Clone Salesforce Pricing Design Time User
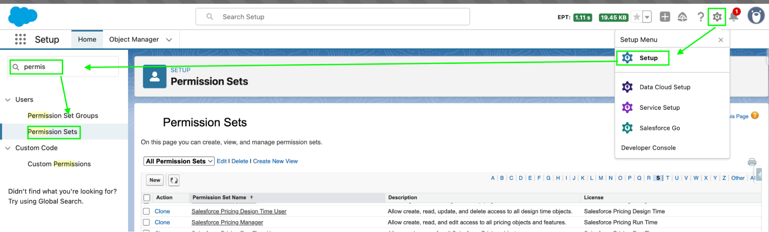The image size is (769, 232). (162, 212)
